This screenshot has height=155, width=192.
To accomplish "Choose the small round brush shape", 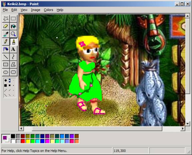I will pyautogui.click(x=13, y=81).
